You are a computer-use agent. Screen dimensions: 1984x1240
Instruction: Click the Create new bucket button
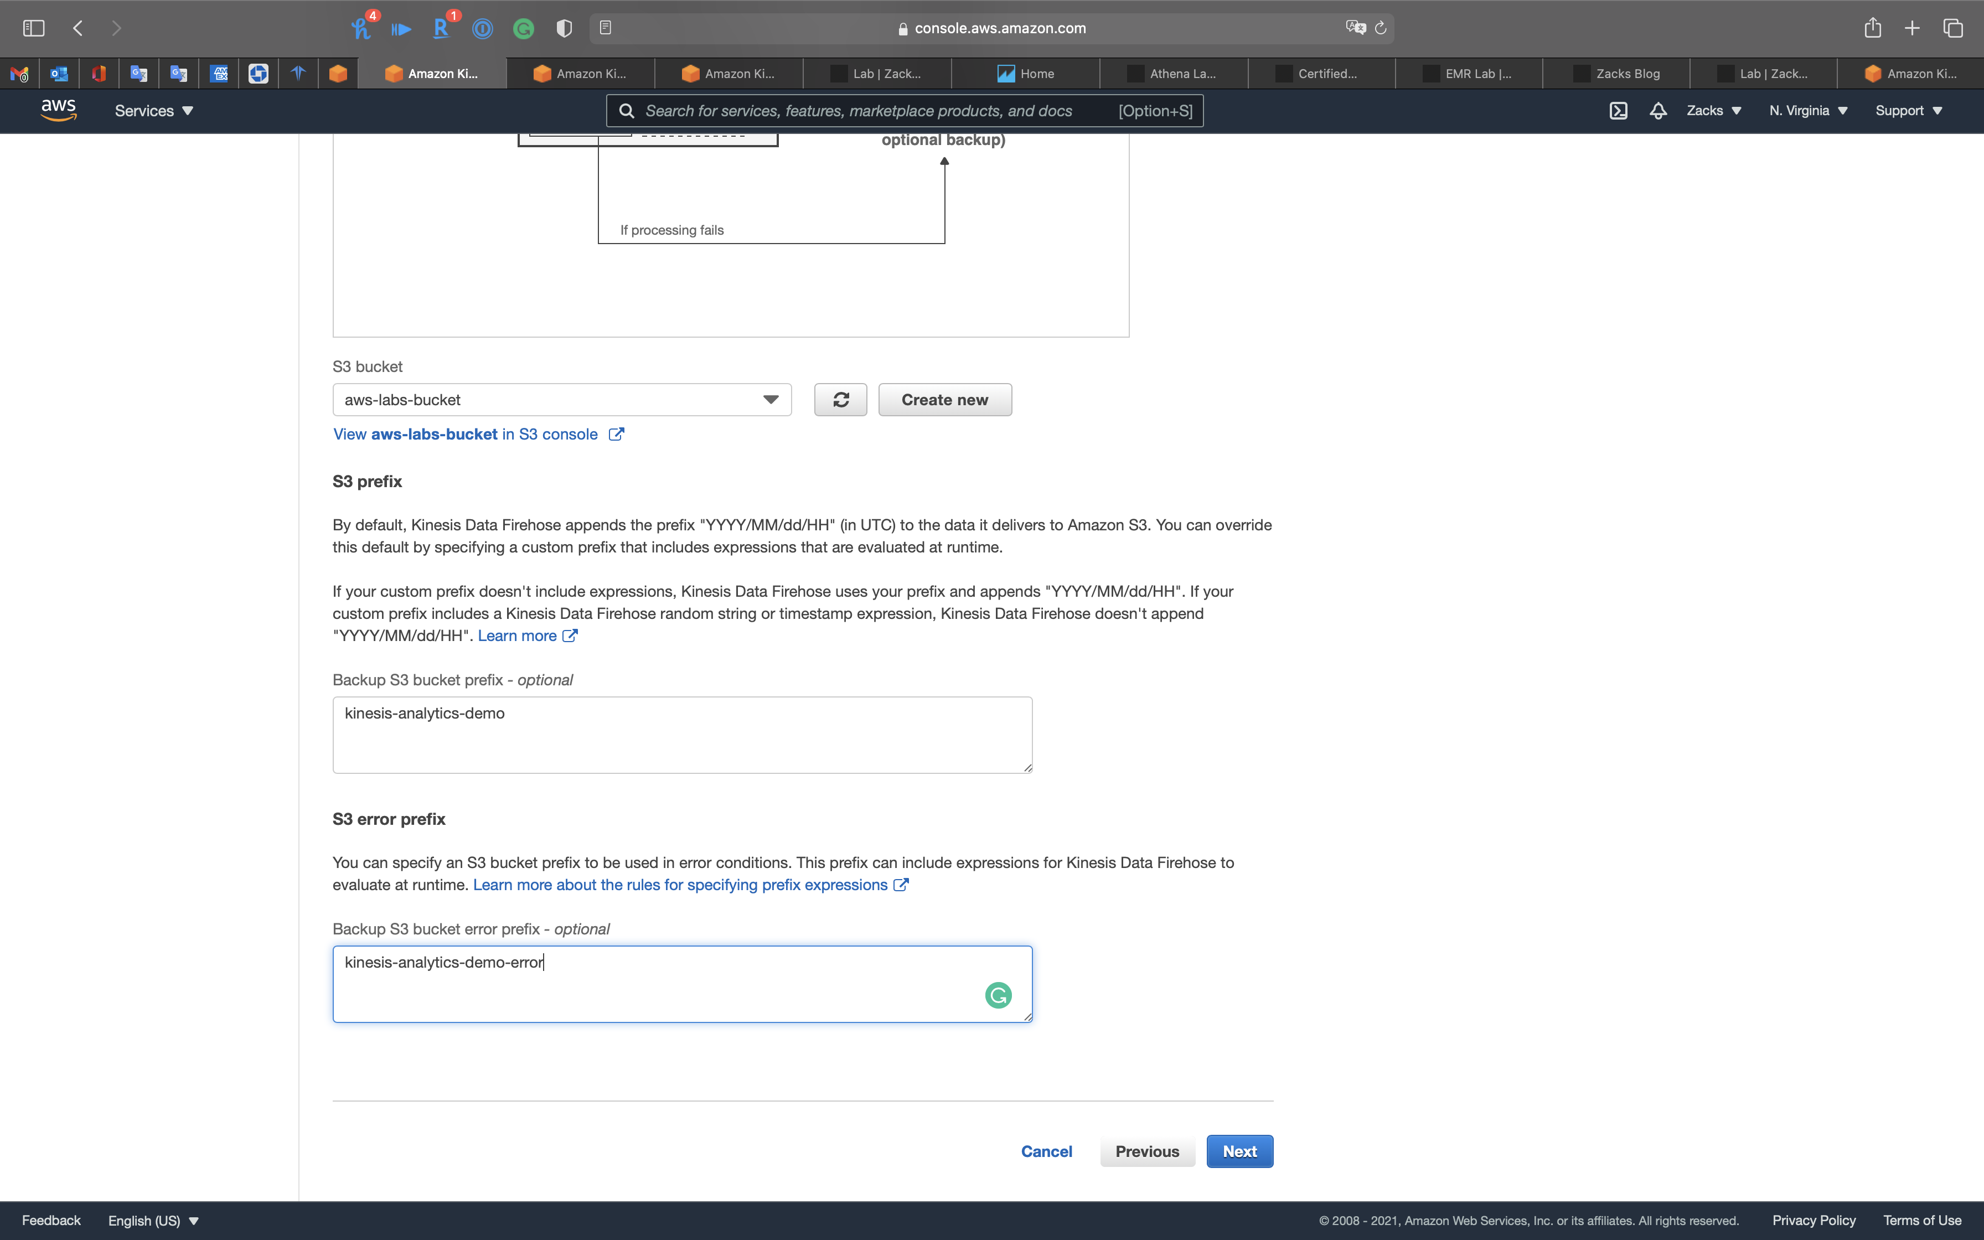pyautogui.click(x=944, y=399)
